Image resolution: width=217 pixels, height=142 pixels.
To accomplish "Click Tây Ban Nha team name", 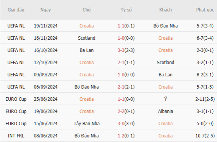I will pyautogui.click(x=86, y=124).
